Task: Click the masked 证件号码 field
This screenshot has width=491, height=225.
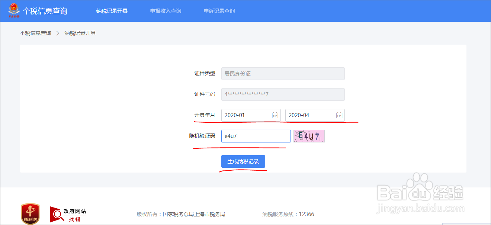Action: pyautogui.click(x=283, y=94)
